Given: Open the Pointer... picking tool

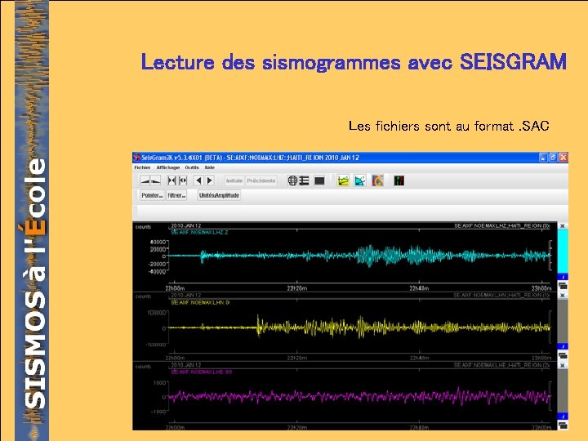Looking at the screenshot, I should (152, 195).
